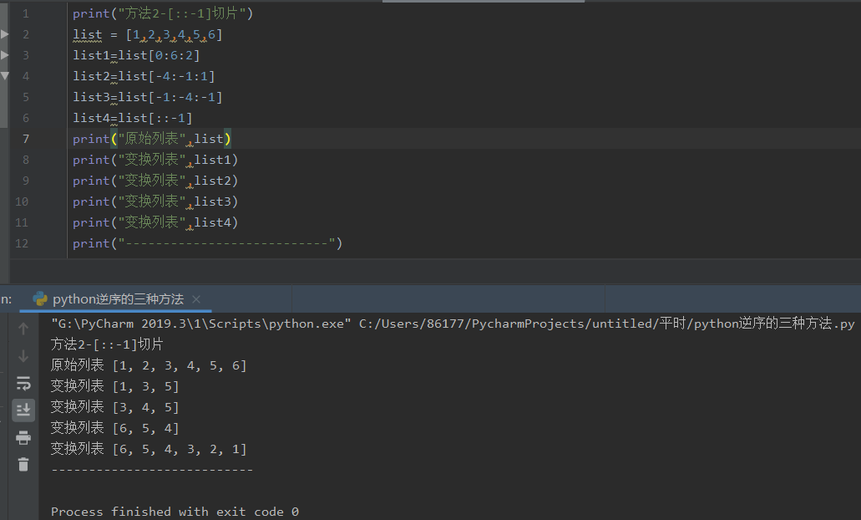Close the python逆序的三种方法 tab
This screenshot has height=520, width=861.
tap(196, 298)
